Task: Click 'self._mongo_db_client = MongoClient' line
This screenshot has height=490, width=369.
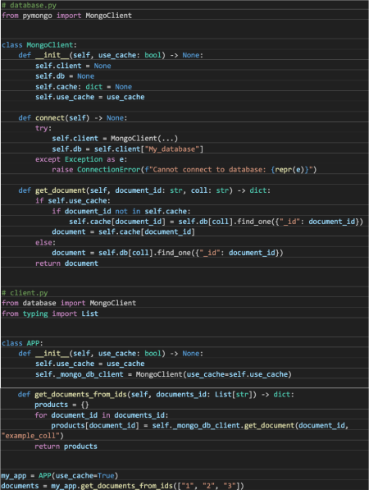Action: click(x=163, y=374)
